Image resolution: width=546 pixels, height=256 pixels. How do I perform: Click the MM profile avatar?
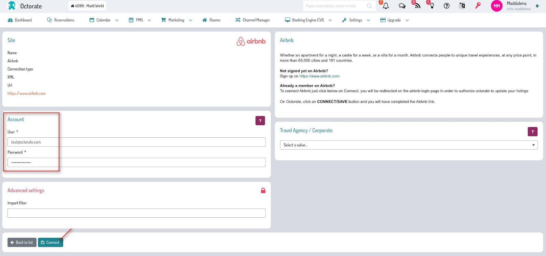497,6
